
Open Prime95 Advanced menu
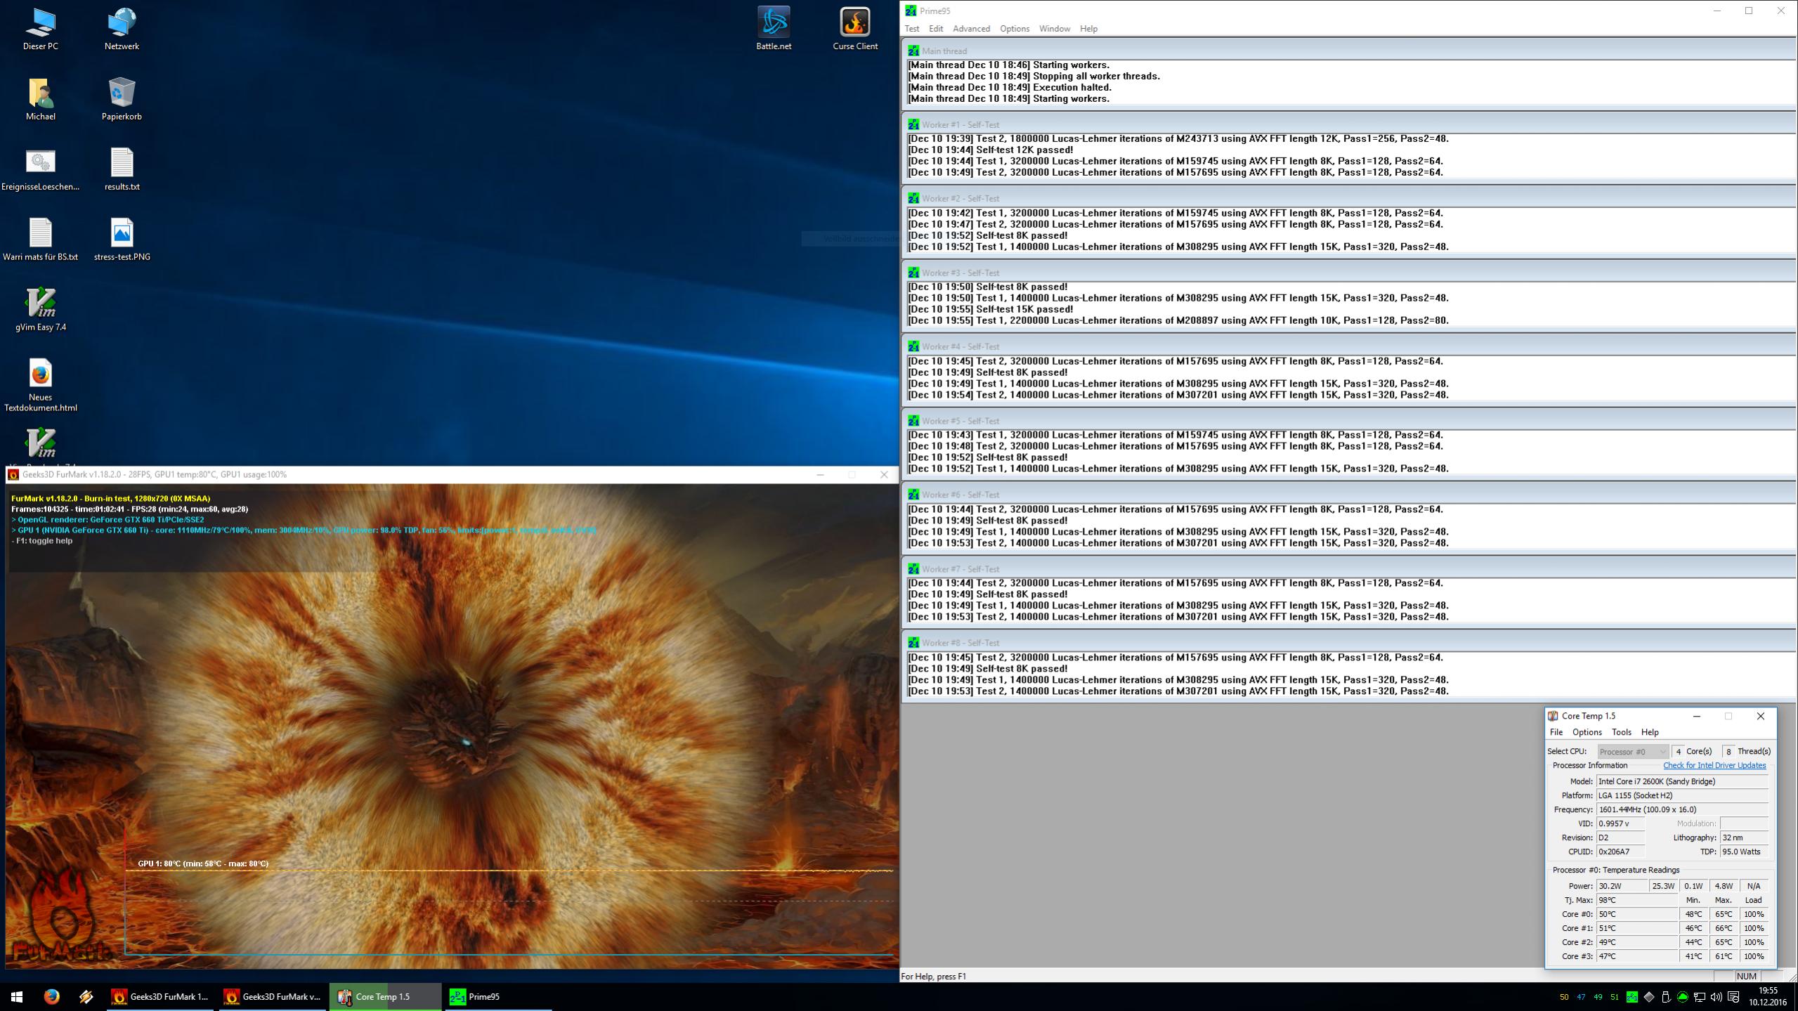tap(971, 29)
